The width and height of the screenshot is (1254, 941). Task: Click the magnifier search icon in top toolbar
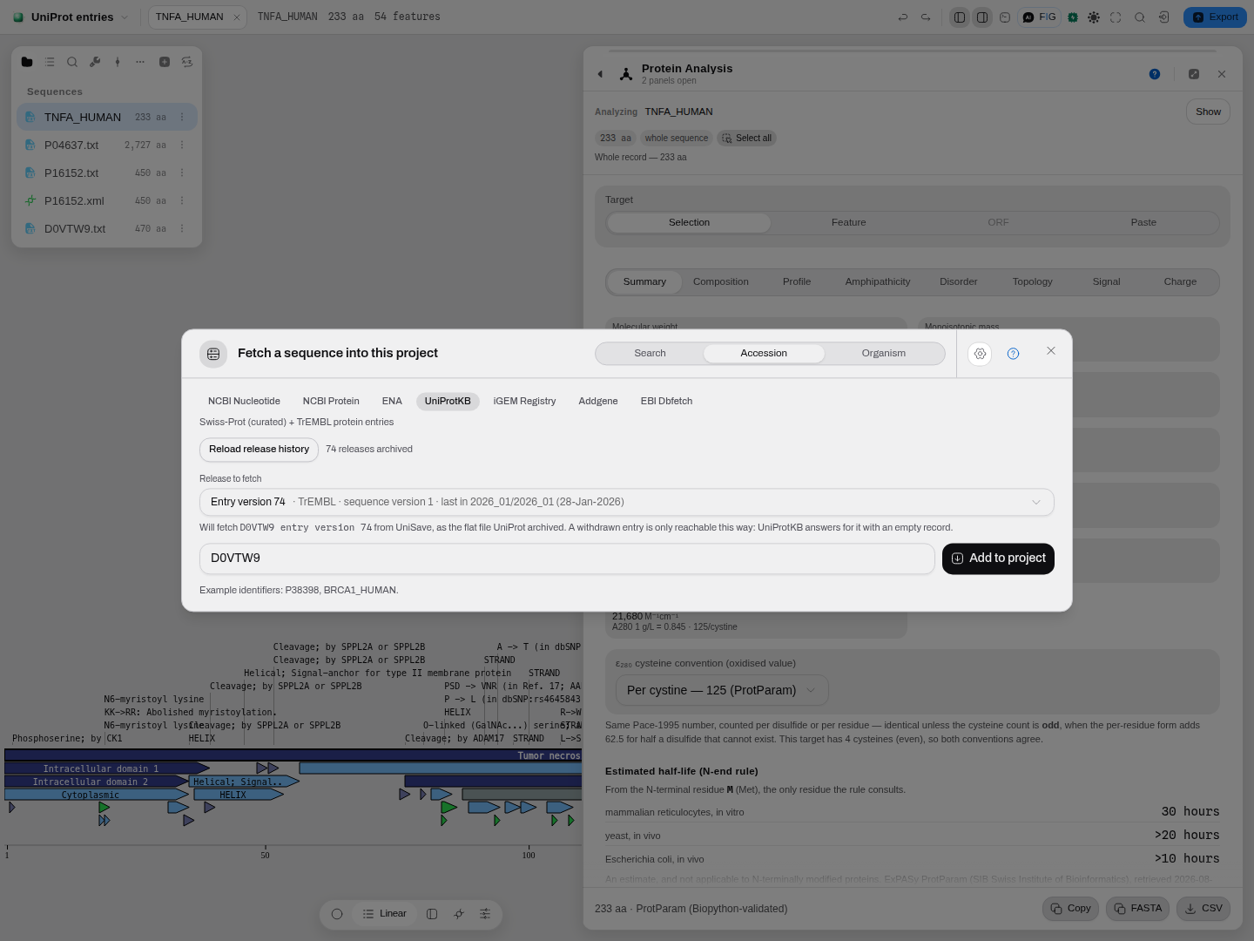coord(1140,17)
